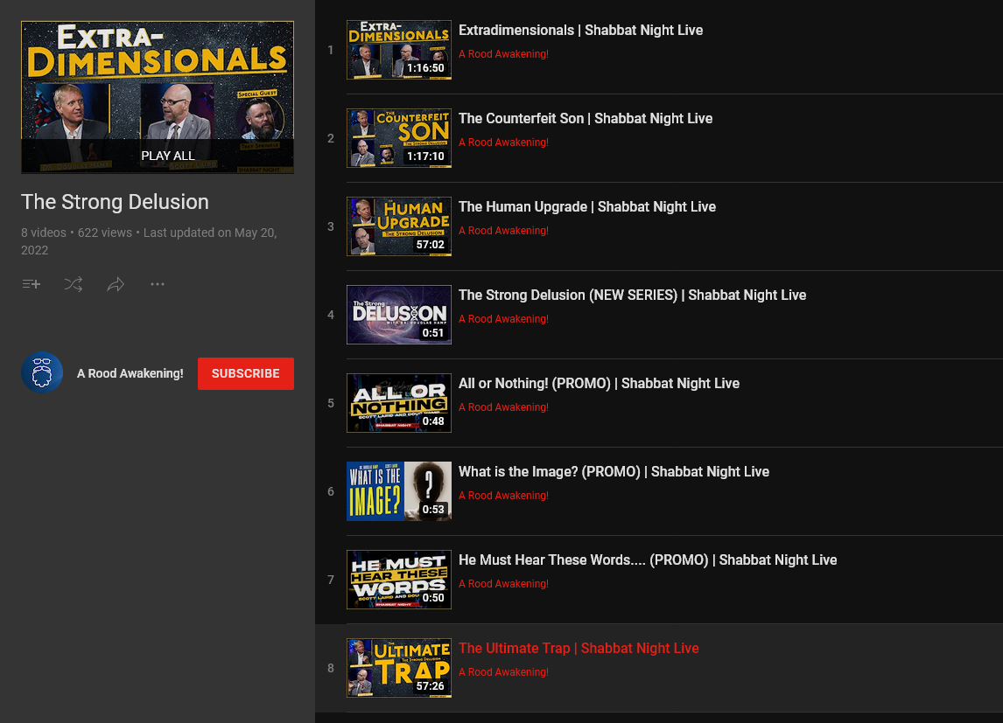Click channel link under What is the Image?
This screenshot has height=723, width=1003.
pyautogui.click(x=503, y=496)
